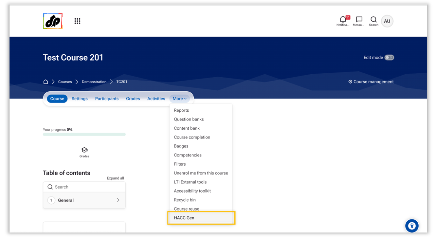The height and width of the screenshot is (241, 436).
Task: Expand all table of contents sections
Action: click(115, 178)
